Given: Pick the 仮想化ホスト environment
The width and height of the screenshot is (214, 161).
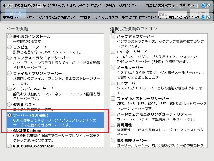Looking at the screenshot, I should 9,104.
